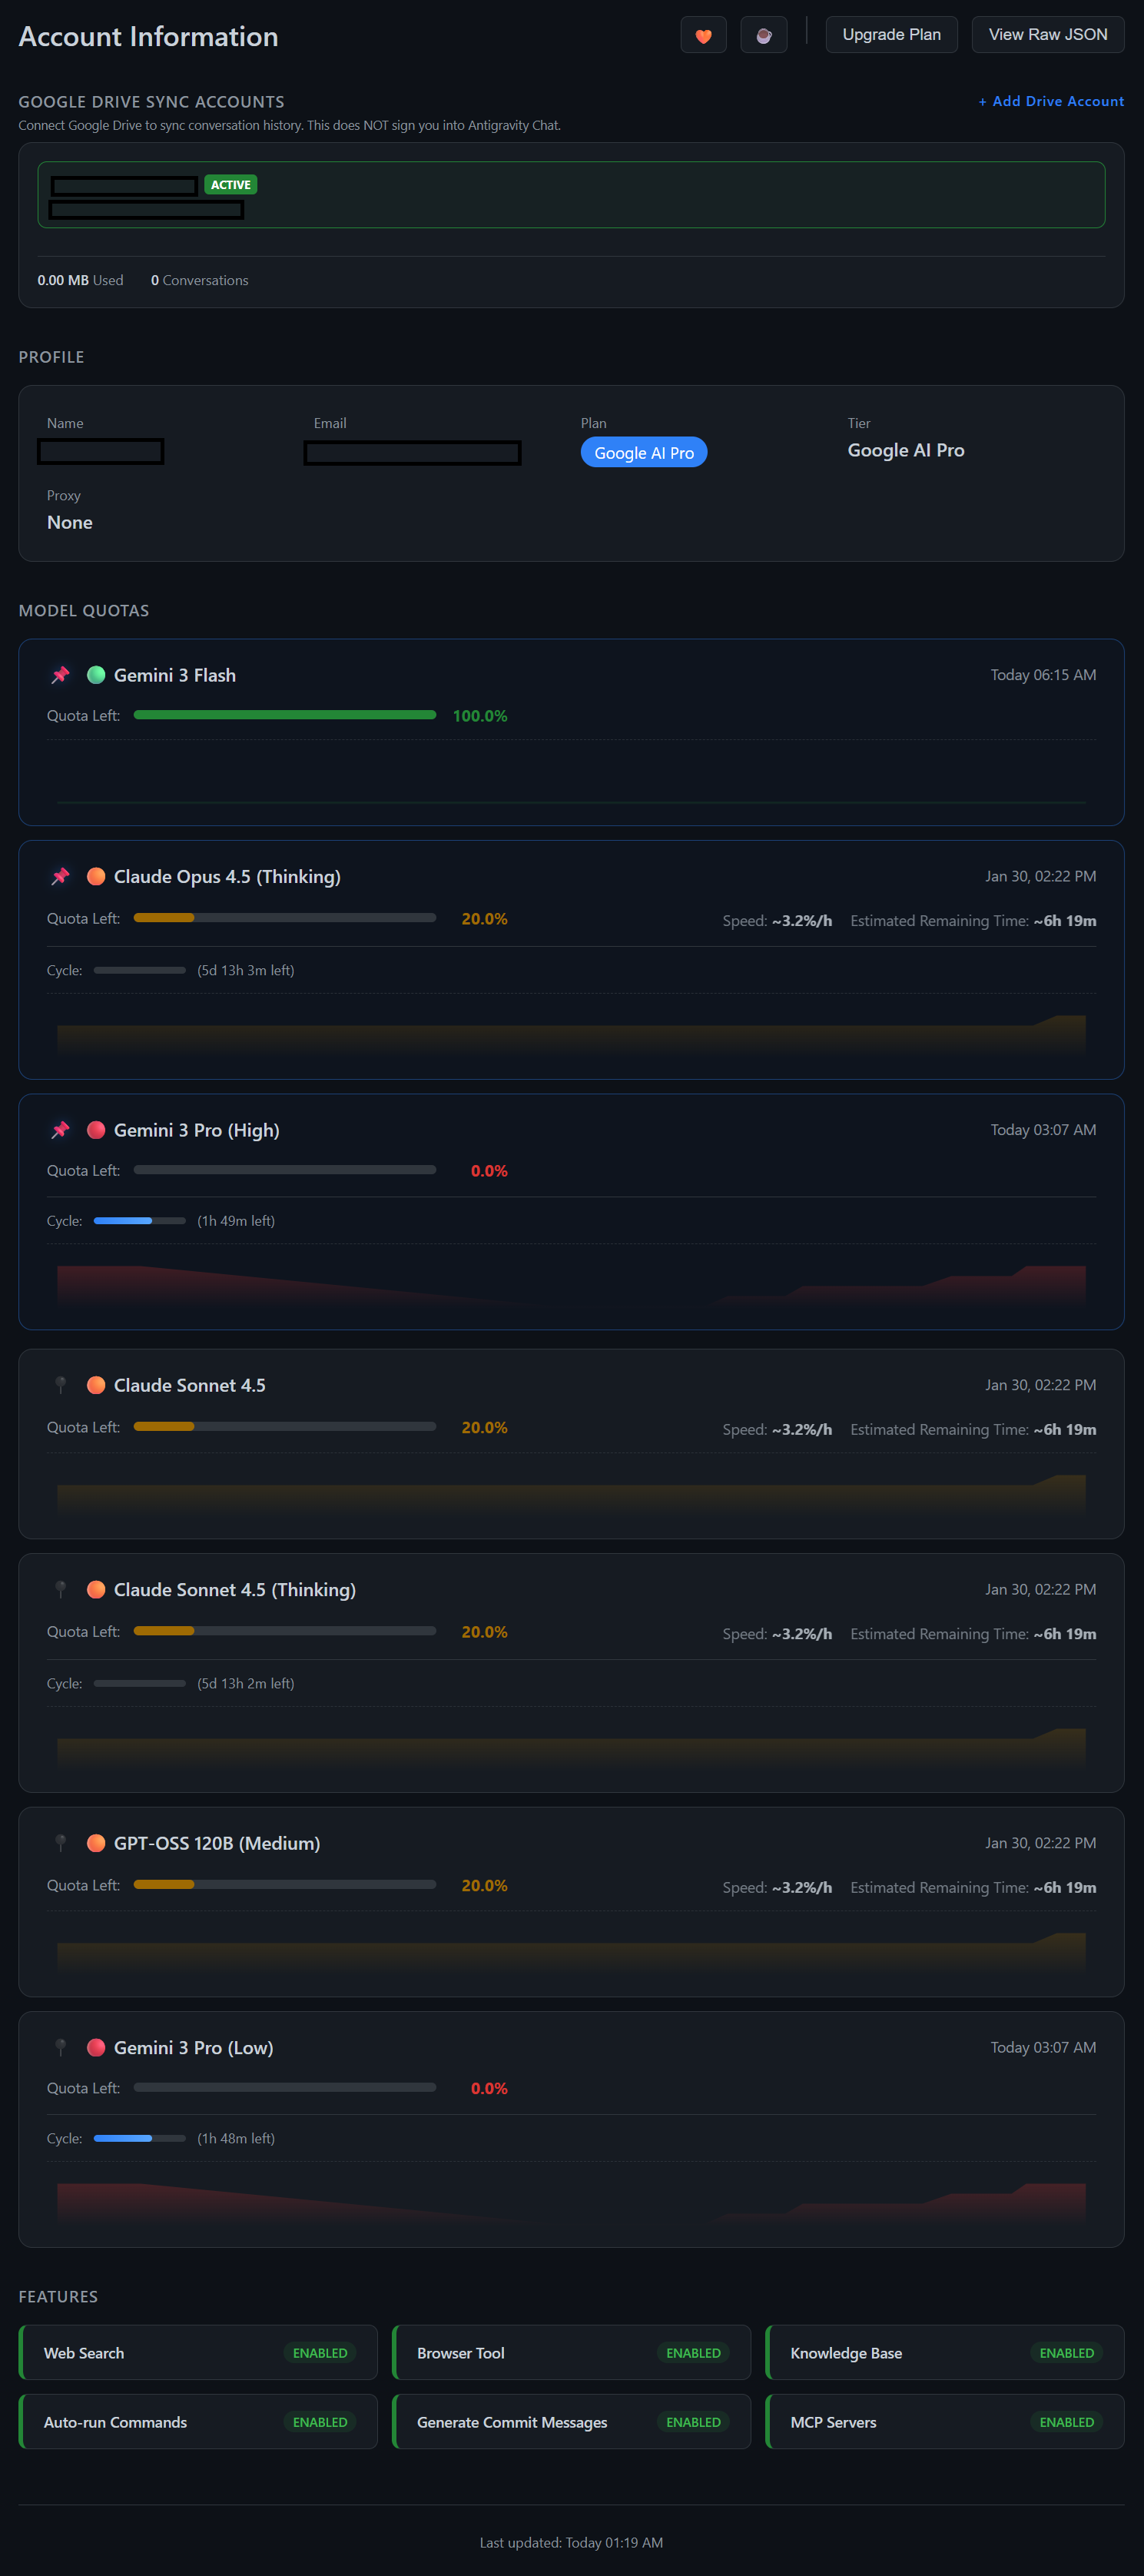Select the ACTIVE Google Drive account card
This screenshot has height=2576, width=1144.
click(571, 194)
